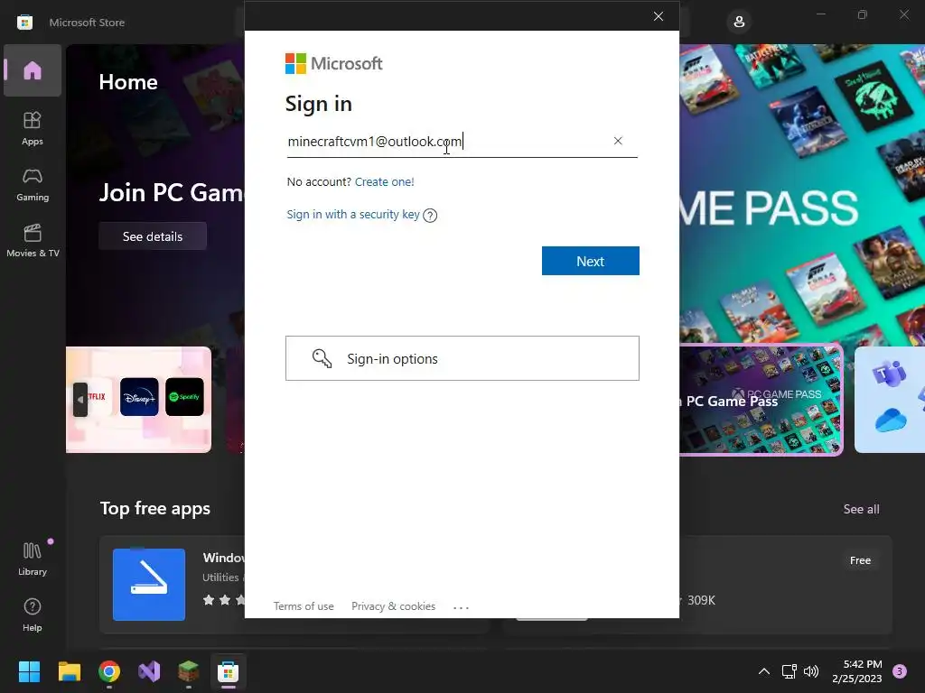Open Minecraft from taskbar
This screenshot has height=693, width=925.
click(x=189, y=671)
